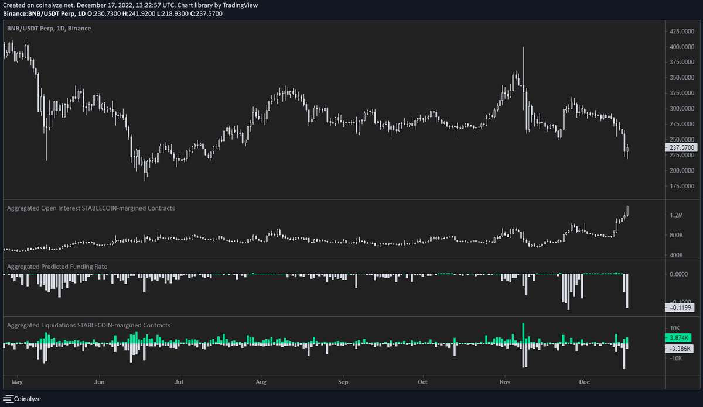703x407 pixels.
Task: Click the Jul label on time axis
Action: 179,382
